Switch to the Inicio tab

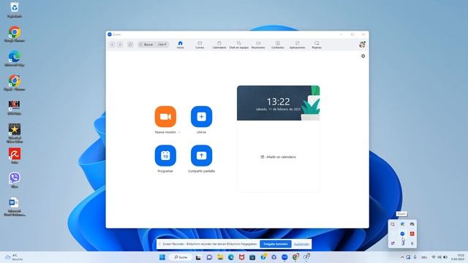pos(181,45)
